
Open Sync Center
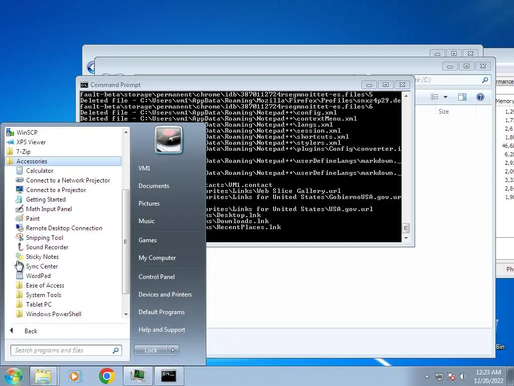coord(42,266)
